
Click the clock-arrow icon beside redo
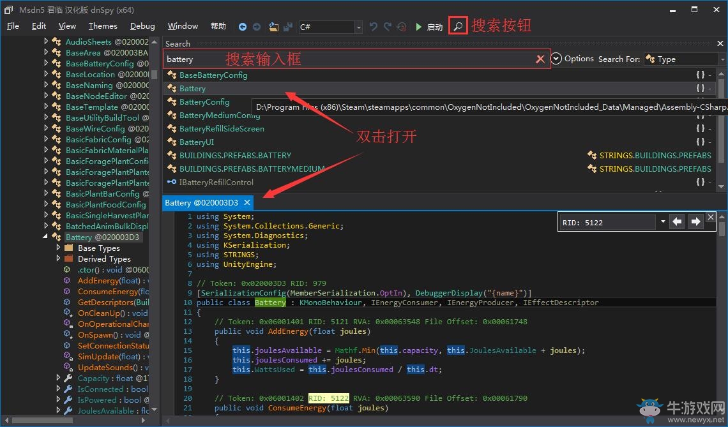pos(402,27)
